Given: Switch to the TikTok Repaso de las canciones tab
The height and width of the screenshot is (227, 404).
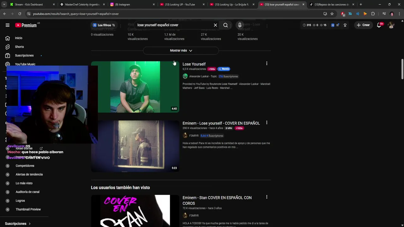Looking at the screenshot, I should [x=331, y=4].
